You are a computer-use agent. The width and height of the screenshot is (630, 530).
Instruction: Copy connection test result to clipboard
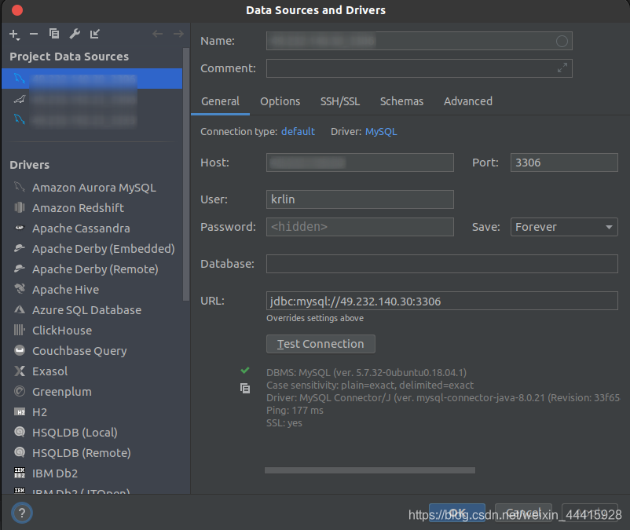point(245,388)
